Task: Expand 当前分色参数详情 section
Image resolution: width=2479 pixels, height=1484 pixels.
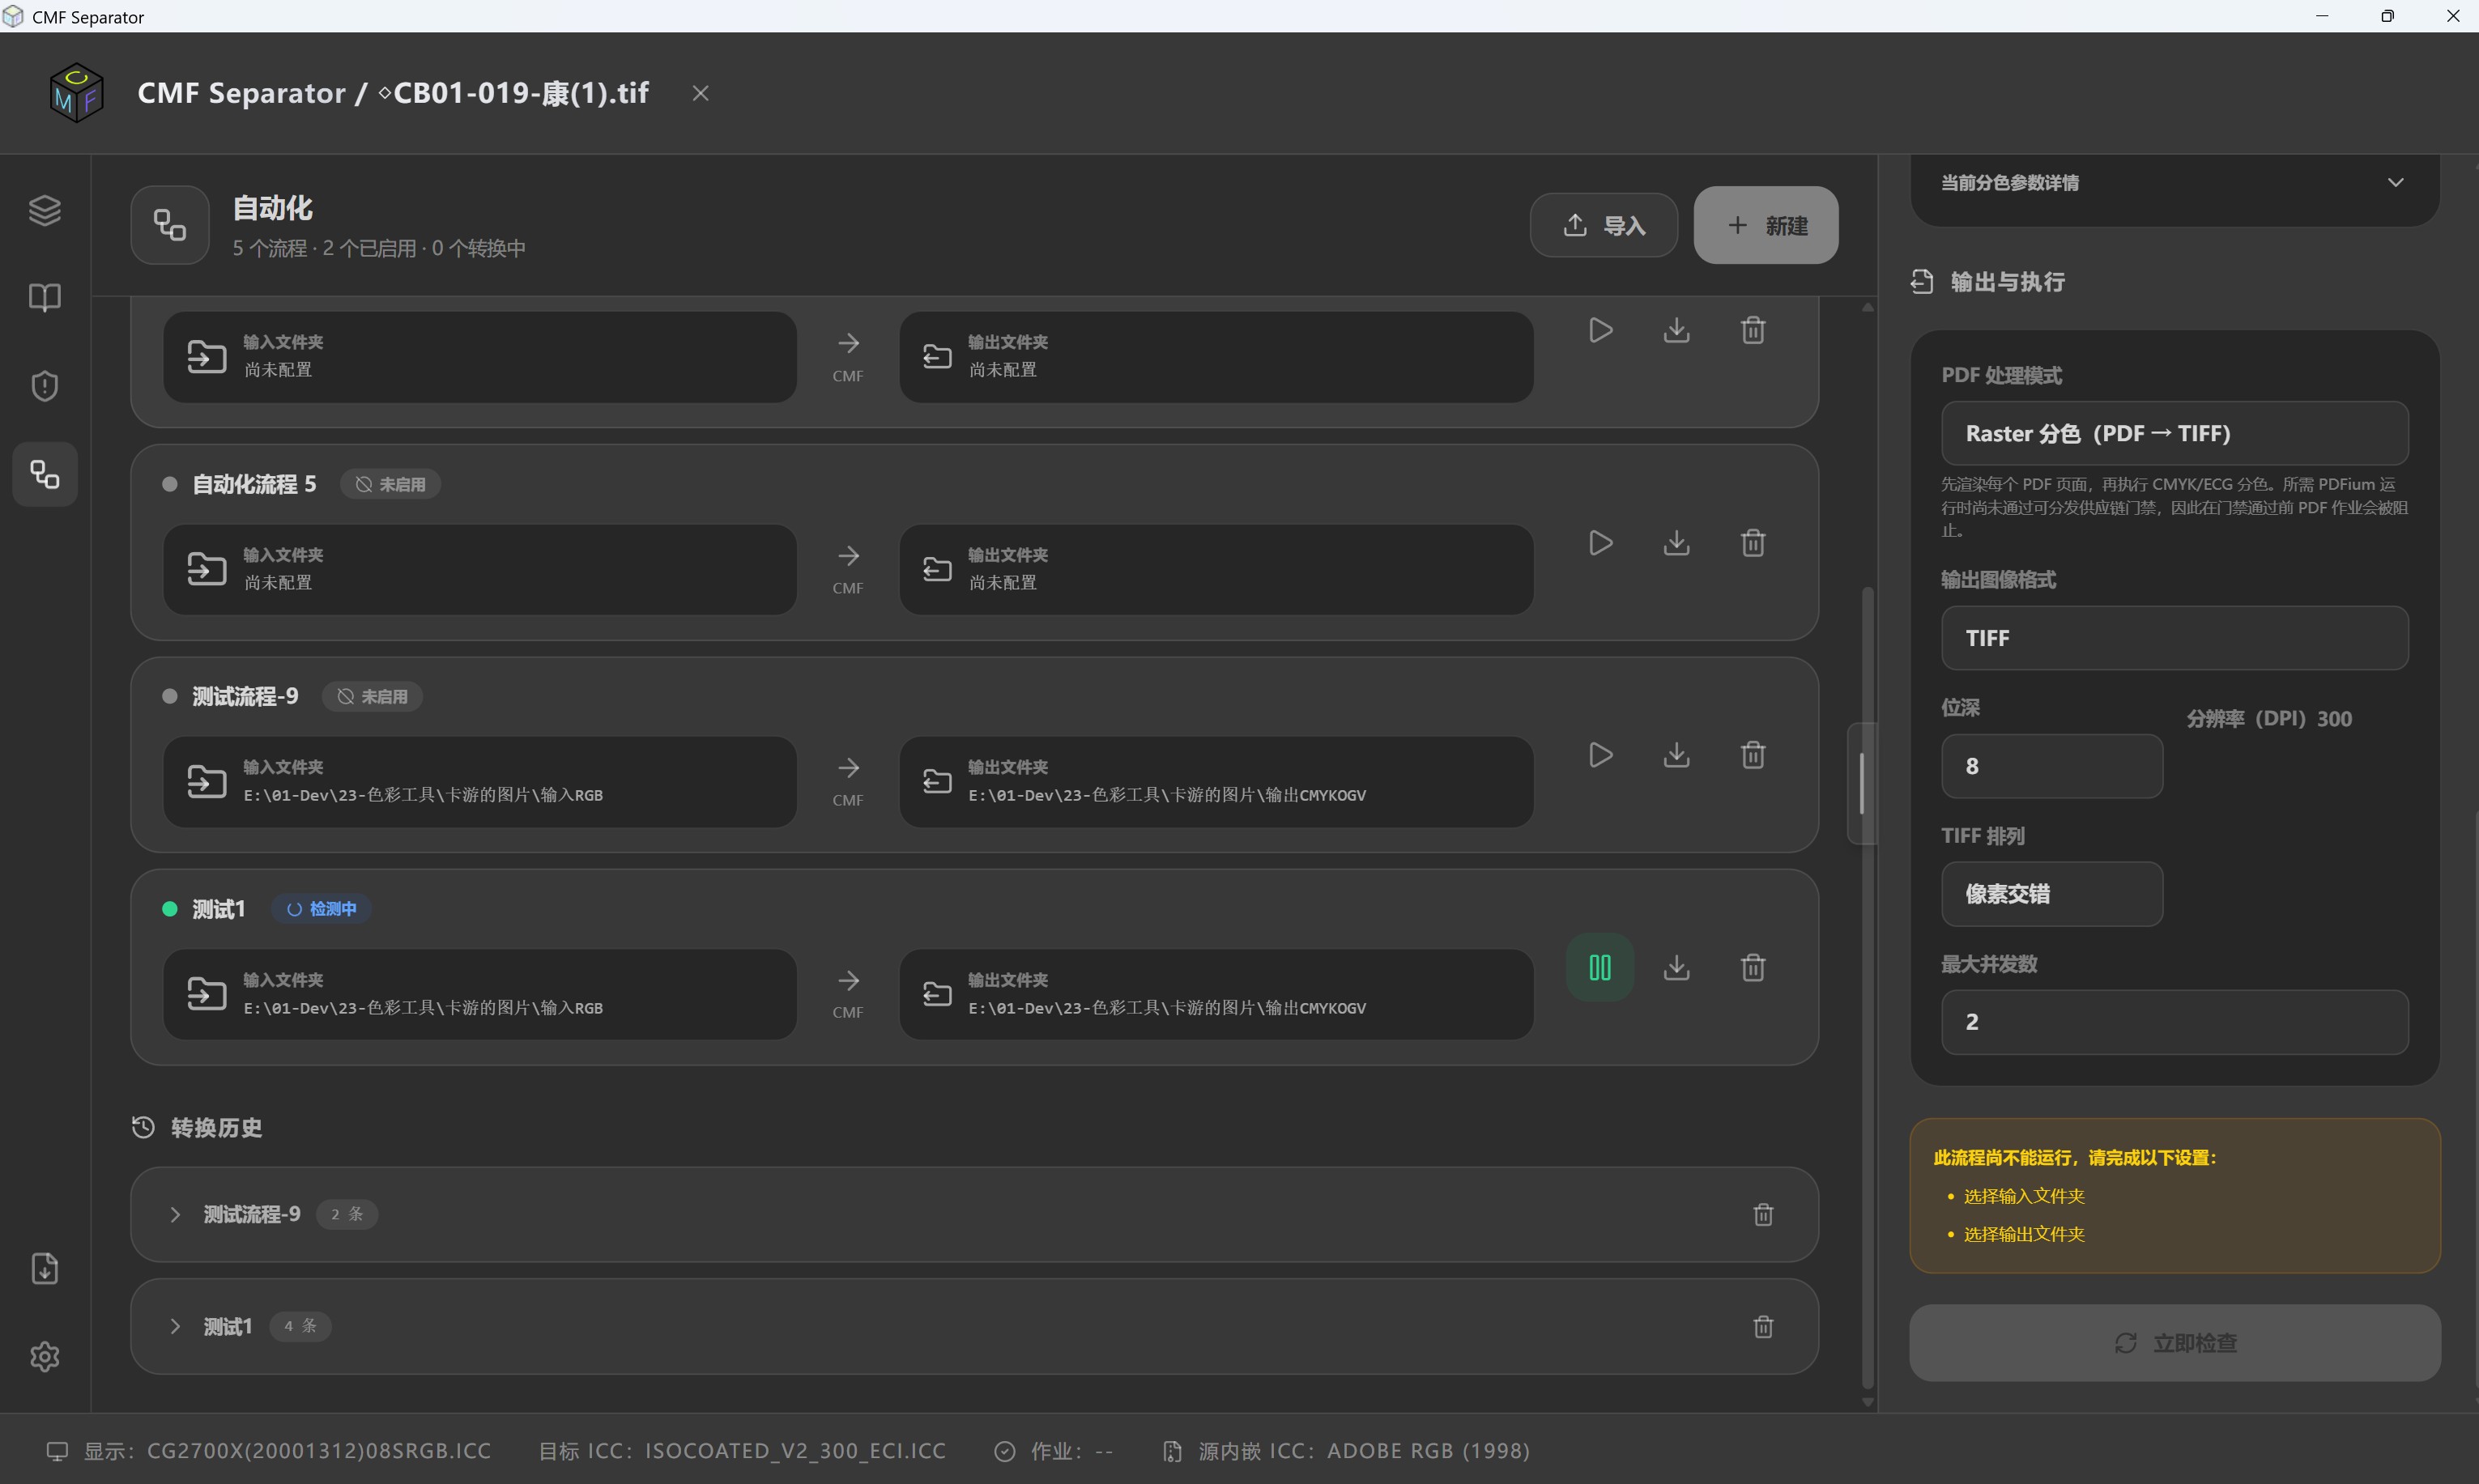Action: [x=2175, y=183]
